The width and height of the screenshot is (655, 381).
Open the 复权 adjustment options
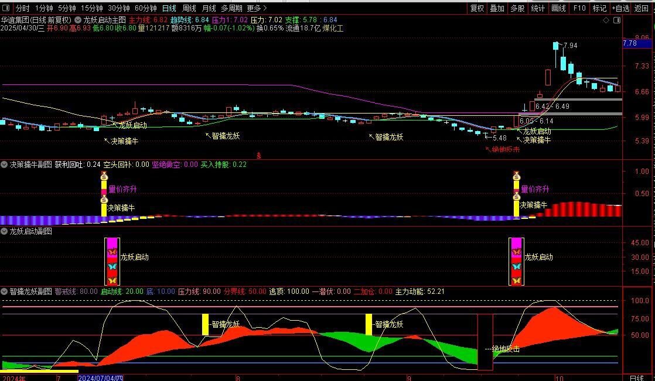pyautogui.click(x=477, y=8)
